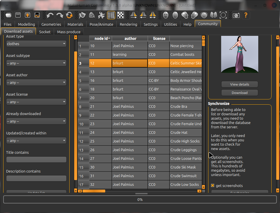Open the Asset type dropdown showing clothes
This screenshot has height=213, width=280.
pos(36,44)
